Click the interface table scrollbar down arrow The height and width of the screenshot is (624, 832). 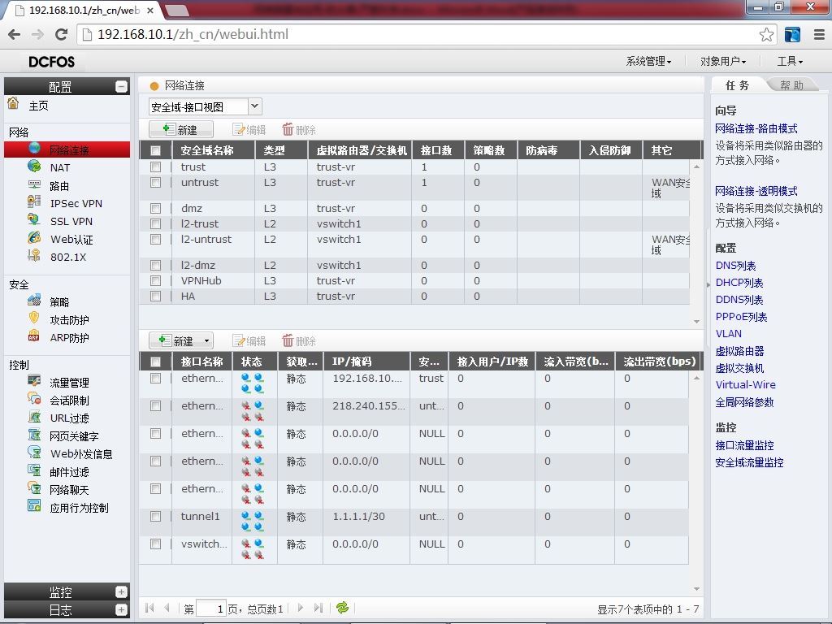point(696,589)
